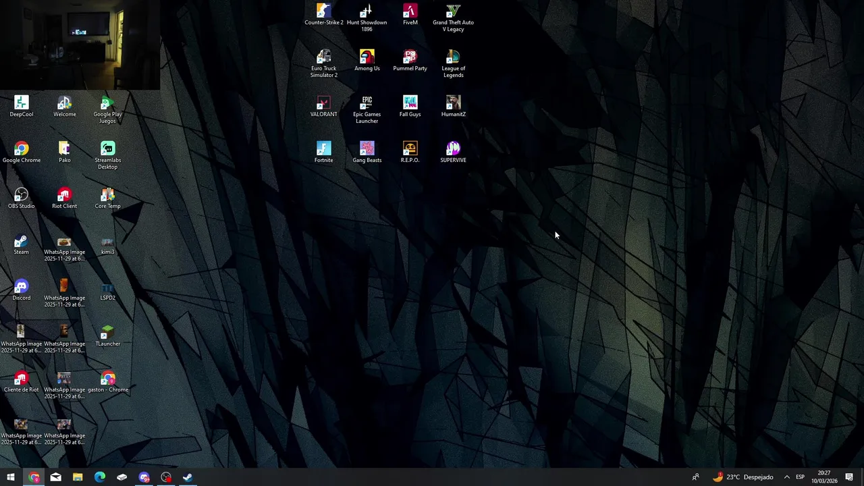Open the People icon in system tray

[x=695, y=477]
